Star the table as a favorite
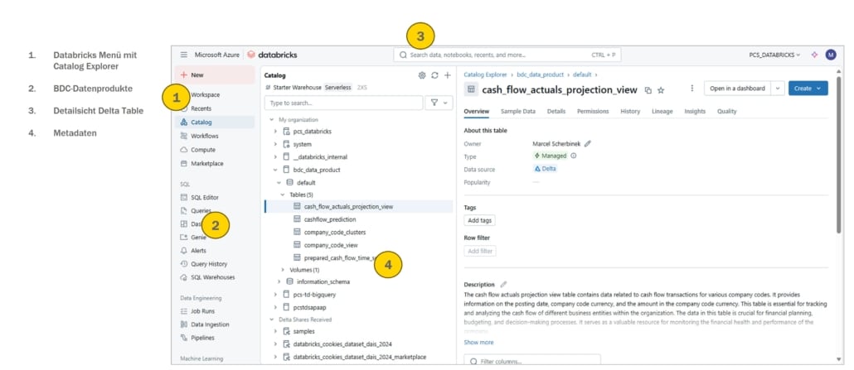This screenshot has height=370, width=854. [x=661, y=89]
